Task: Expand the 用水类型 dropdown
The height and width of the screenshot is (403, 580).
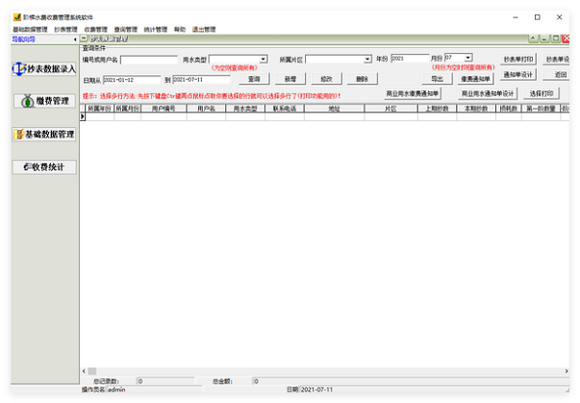Action: coord(263,59)
